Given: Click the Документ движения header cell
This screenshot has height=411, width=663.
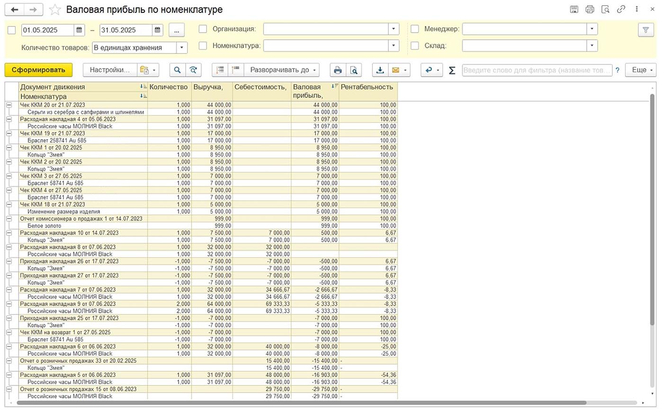Looking at the screenshot, I should tap(83, 87).
